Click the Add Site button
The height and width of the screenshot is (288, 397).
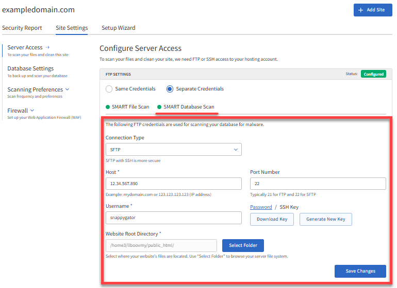(x=373, y=10)
